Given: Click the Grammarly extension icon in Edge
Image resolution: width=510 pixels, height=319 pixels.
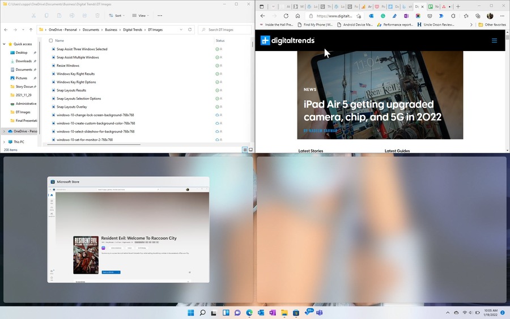Looking at the screenshot, I should click(383, 16).
